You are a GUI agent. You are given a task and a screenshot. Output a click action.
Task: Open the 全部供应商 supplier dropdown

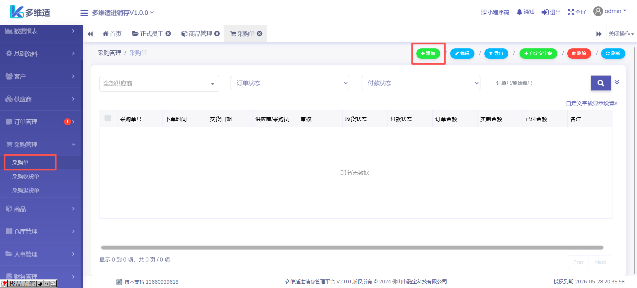(x=159, y=84)
